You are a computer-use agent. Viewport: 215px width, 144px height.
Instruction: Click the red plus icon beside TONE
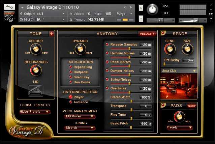pyautogui.click(x=51, y=34)
